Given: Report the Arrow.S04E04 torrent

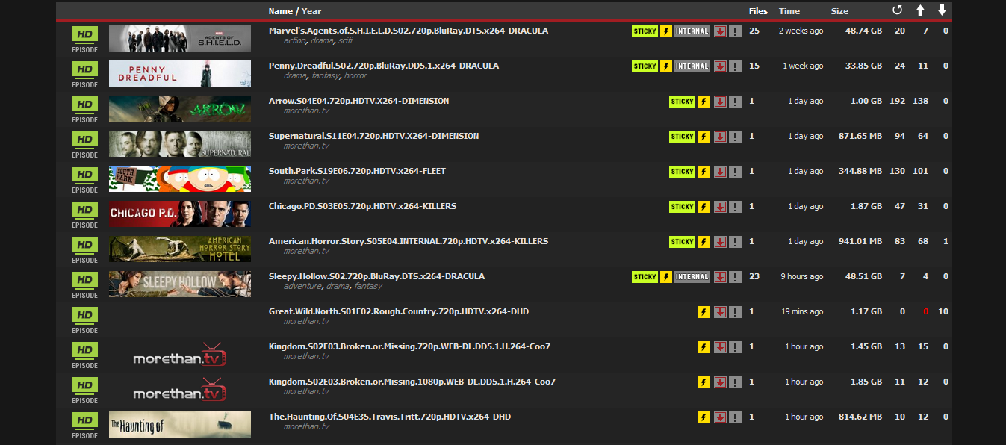Looking at the screenshot, I should coord(736,102).
